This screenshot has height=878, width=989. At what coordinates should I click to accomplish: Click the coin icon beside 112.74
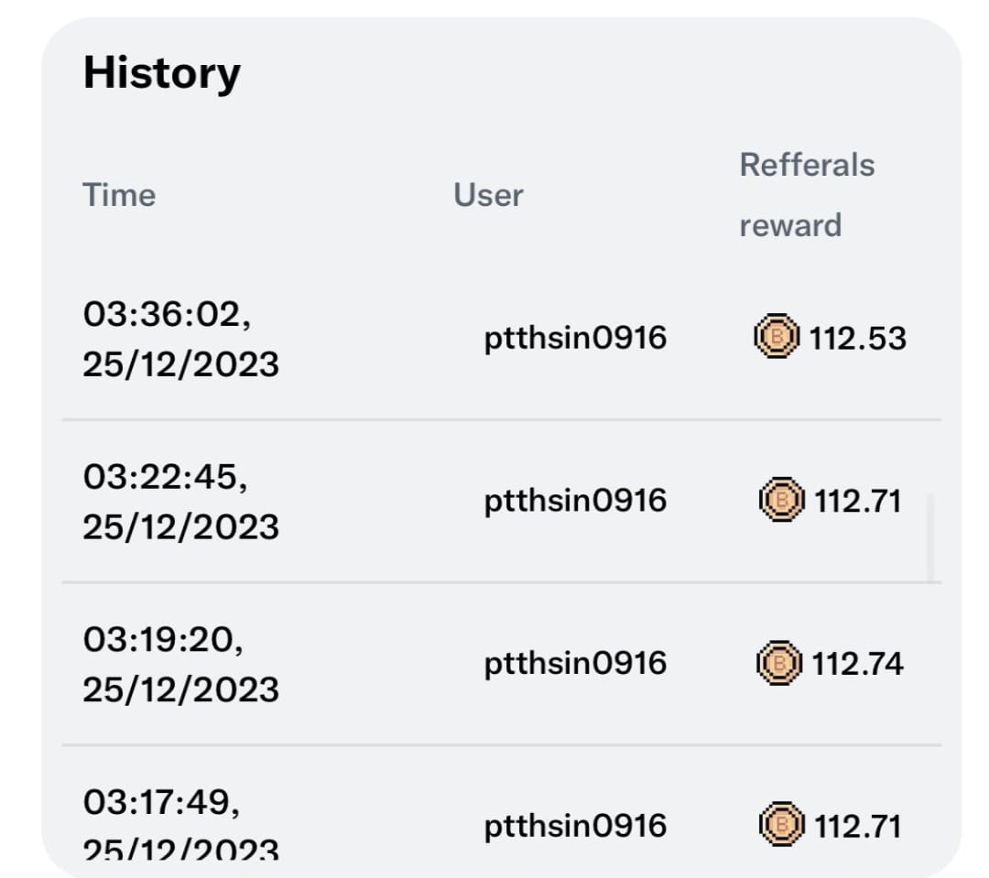[779, 662]
